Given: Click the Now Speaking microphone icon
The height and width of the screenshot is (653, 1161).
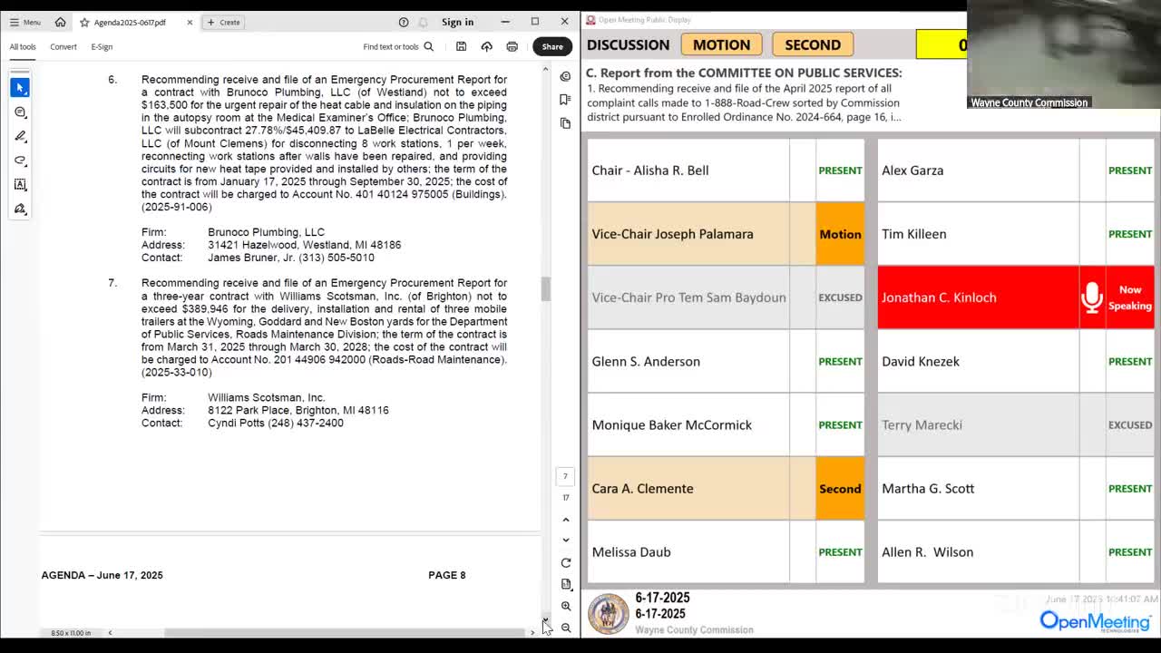Looking at the screenshot, I should click(x=1092, y=297).
